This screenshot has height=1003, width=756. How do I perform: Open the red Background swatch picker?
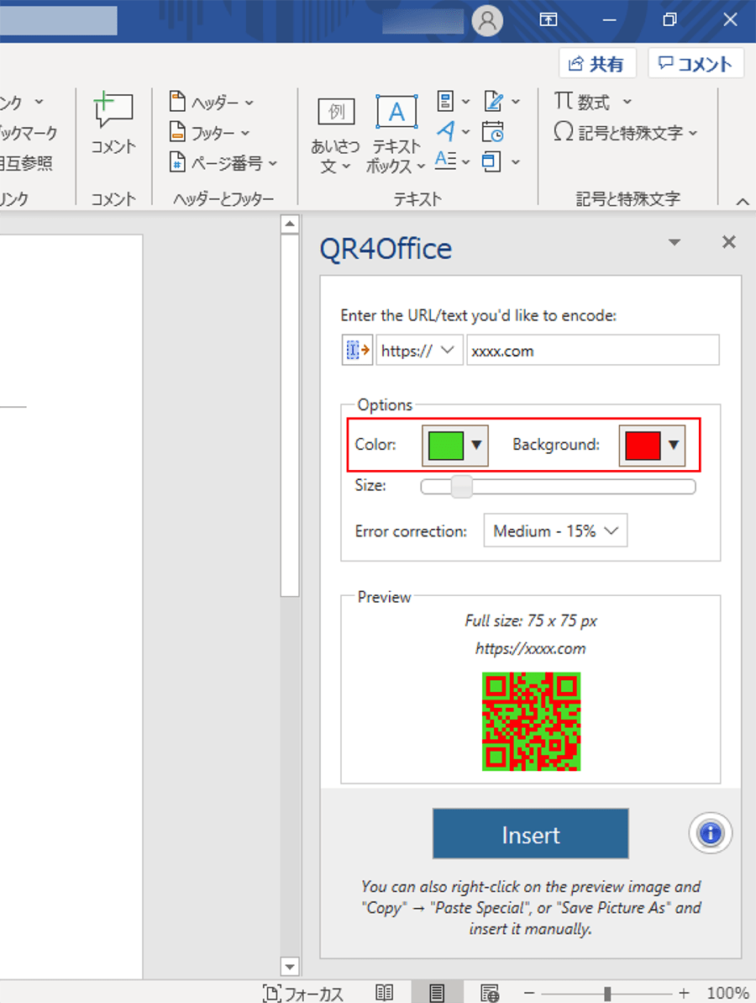(652, 446)
